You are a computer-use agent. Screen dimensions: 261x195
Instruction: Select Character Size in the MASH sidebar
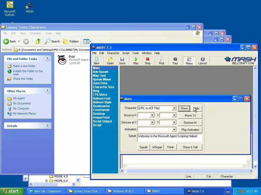point(103,87)
